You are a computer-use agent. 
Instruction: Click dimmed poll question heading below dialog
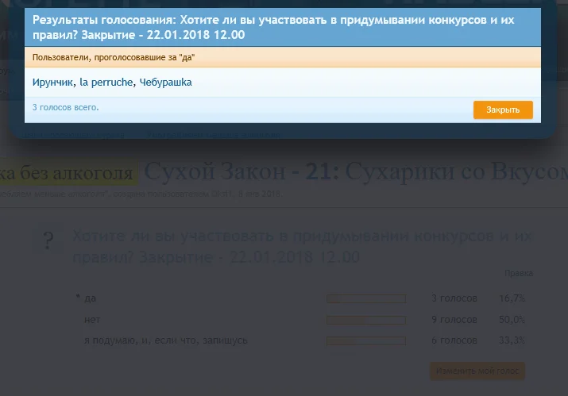click(302, 247)
